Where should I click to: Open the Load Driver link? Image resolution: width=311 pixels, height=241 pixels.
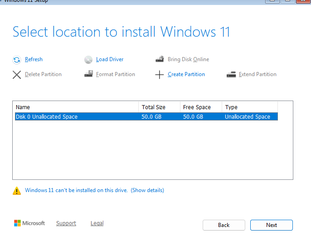click(110, 59)
